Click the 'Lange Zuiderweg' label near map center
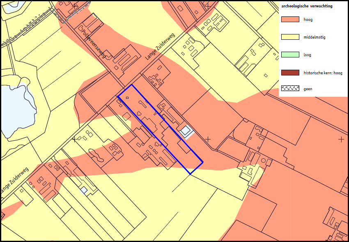Viewport: 349px width, 242px height. point(160,46)
